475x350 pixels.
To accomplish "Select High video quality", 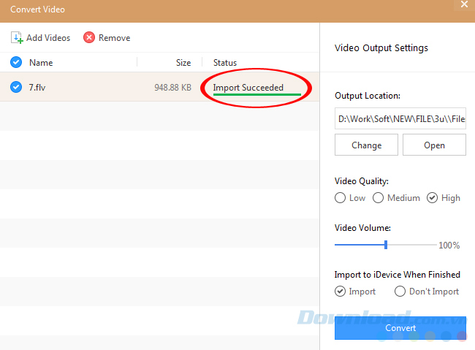I will [x=432, y=198].
